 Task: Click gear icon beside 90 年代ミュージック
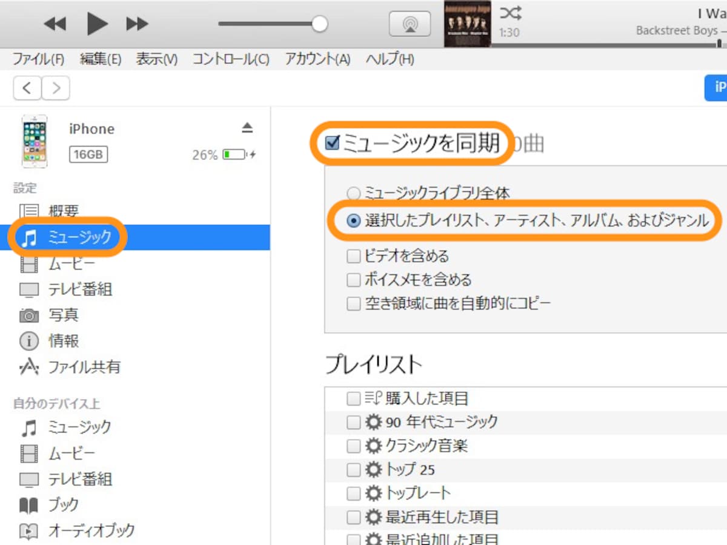click(373, 421)
